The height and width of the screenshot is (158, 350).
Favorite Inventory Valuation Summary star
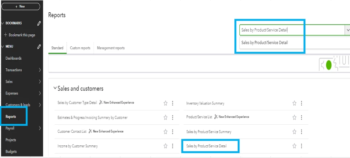coord(294,103)
